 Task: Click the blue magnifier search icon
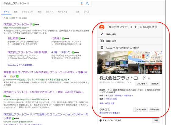87,3
